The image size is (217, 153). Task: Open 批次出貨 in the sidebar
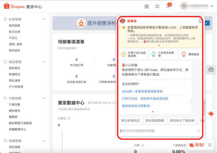[x=15, y=32]
